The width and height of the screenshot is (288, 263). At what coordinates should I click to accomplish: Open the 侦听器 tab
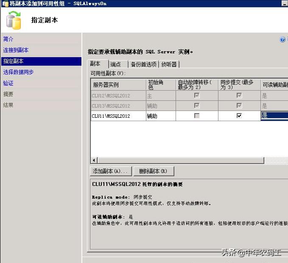click(169, 64)
